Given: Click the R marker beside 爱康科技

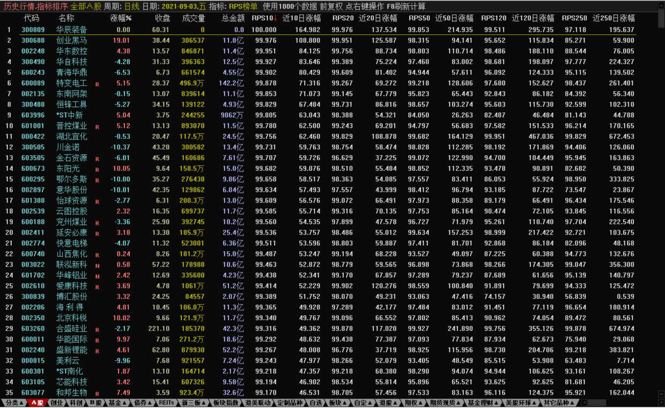Looking at the screenshot, I should point(98,288).
